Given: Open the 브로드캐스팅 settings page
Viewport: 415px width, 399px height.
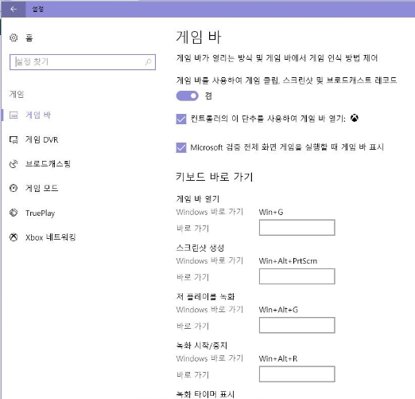Looking at the screenshot, I should click(x=48, y=164).
